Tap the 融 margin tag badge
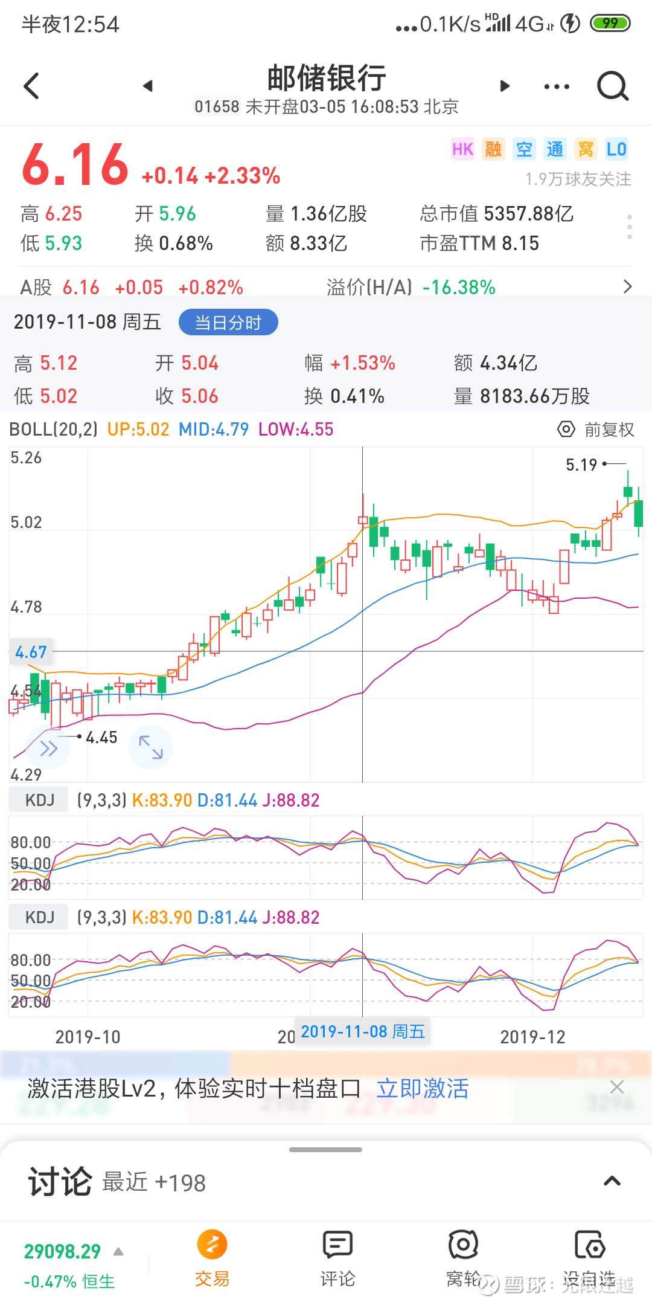The height and width of the screenshot is (1305, 652). [493, 149]
